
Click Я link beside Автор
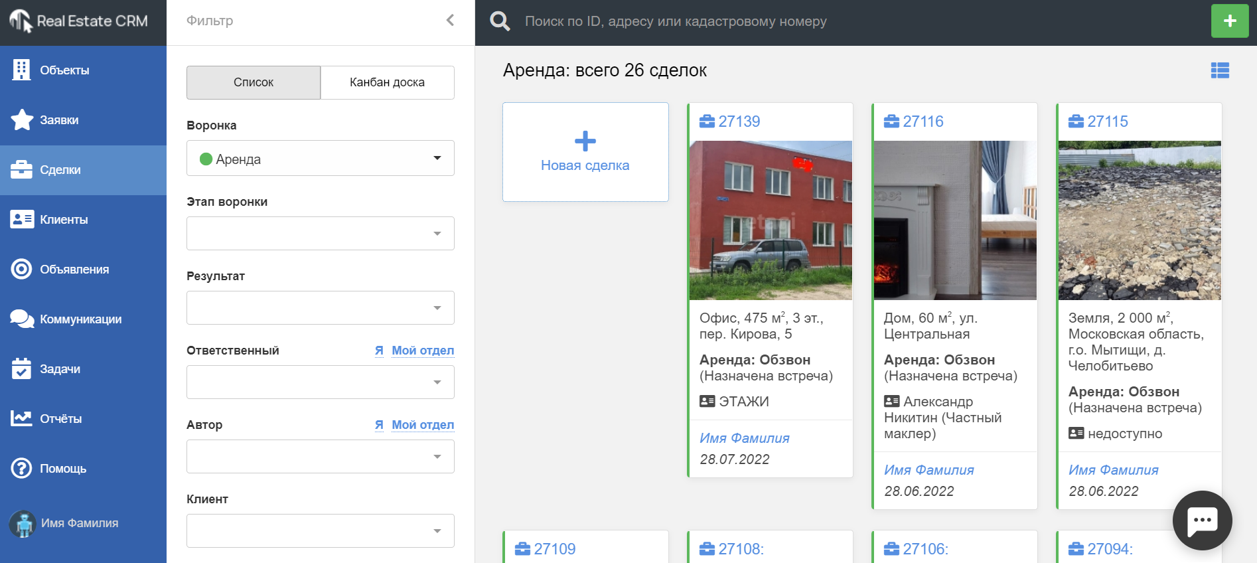379,425
